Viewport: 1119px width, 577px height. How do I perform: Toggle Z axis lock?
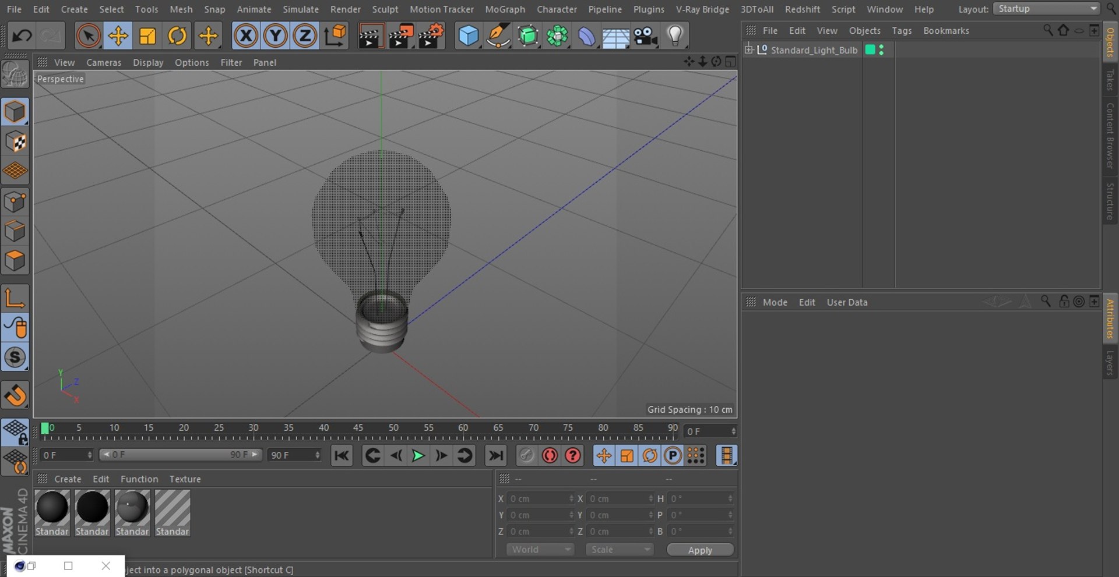point(305,36)
